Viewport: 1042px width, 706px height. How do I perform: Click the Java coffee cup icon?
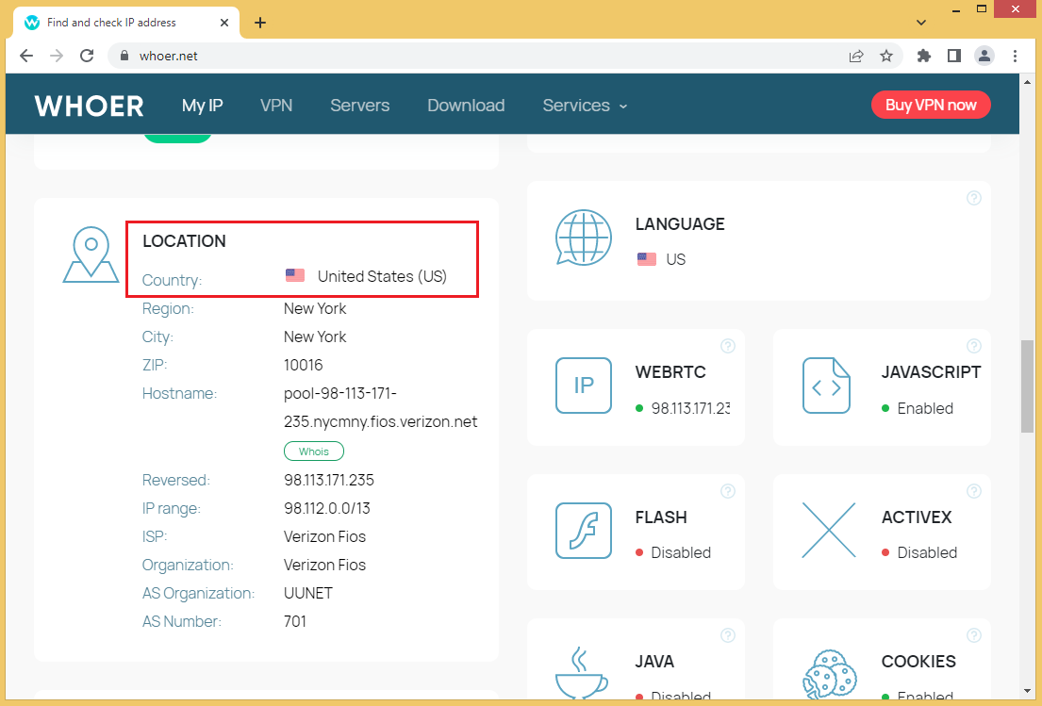(x=581, y=673)
